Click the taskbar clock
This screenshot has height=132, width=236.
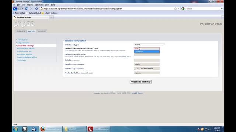pyautogui.click(x=217, y=129)
